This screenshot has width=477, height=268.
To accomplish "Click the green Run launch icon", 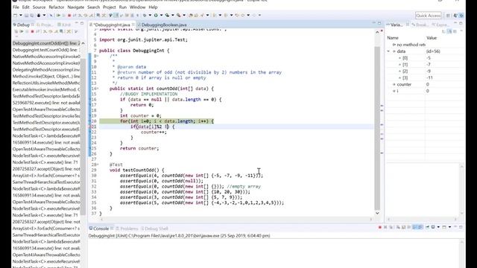I will (x=156, y=15).
